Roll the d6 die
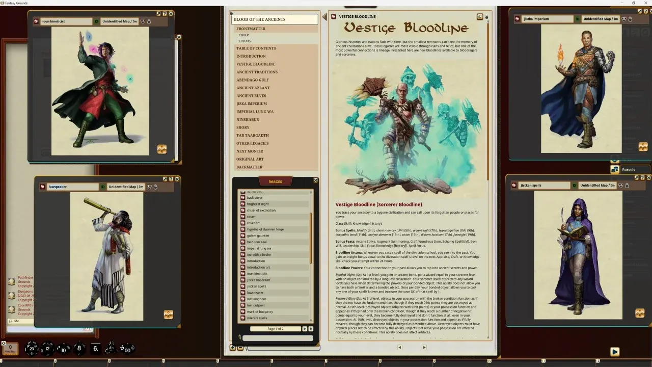 [x=95, y=349]
